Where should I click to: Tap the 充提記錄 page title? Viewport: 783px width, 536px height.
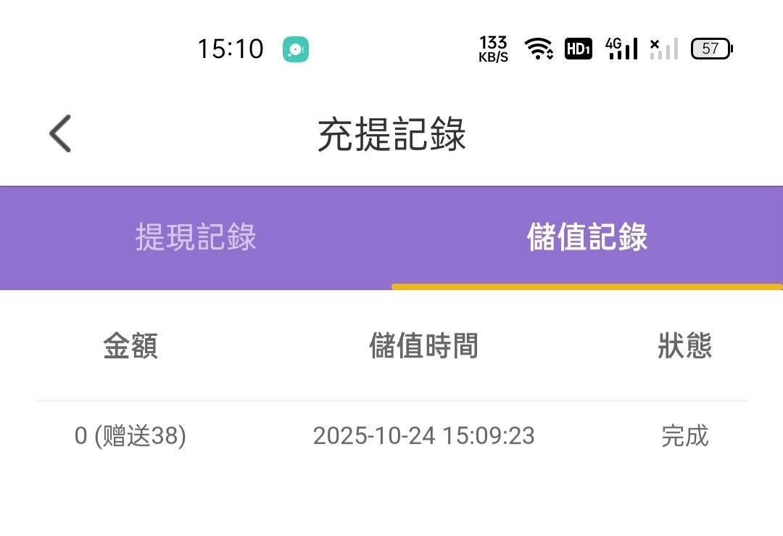(x=391, y=134)
